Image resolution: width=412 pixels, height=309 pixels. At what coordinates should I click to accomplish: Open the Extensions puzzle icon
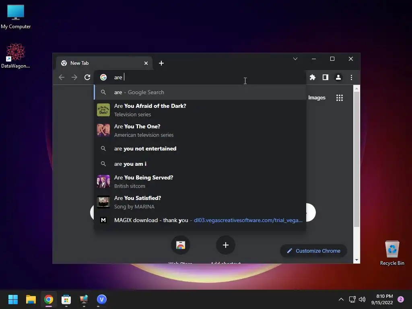312,77
